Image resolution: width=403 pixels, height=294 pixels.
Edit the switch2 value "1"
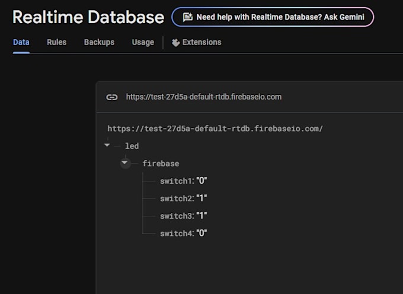click(201, 199)
